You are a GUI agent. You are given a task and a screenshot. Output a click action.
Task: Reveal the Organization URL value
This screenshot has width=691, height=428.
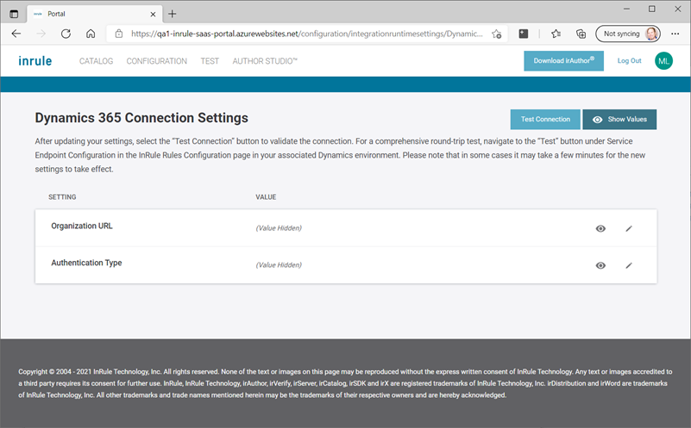tap(600, 228)
